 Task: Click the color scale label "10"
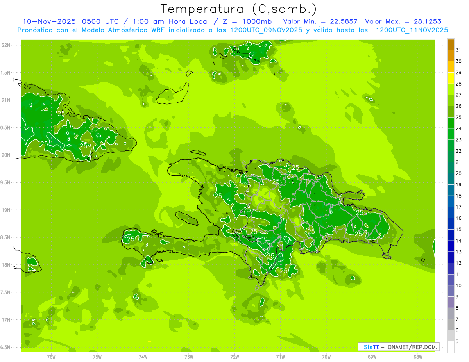[x=459, y=285]
